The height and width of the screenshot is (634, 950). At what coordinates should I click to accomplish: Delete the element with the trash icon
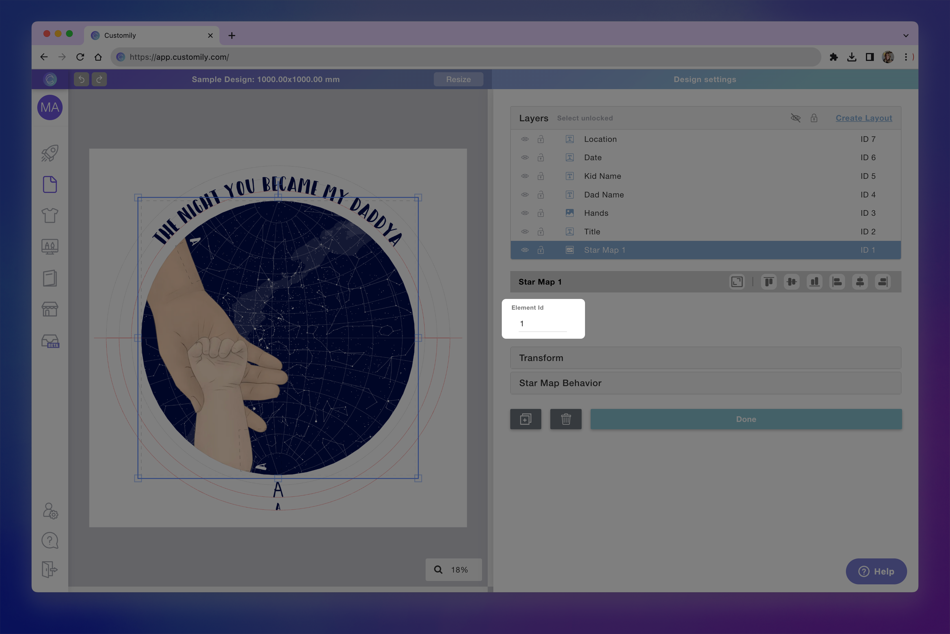click(x=565, y=419)
